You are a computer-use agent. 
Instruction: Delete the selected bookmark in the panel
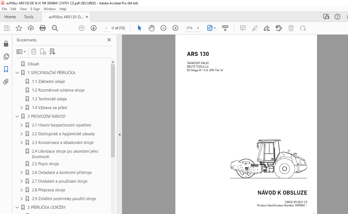tap(34, 52)
